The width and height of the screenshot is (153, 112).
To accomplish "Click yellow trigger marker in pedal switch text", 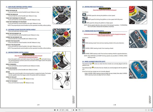I will (x=40, y=59).
